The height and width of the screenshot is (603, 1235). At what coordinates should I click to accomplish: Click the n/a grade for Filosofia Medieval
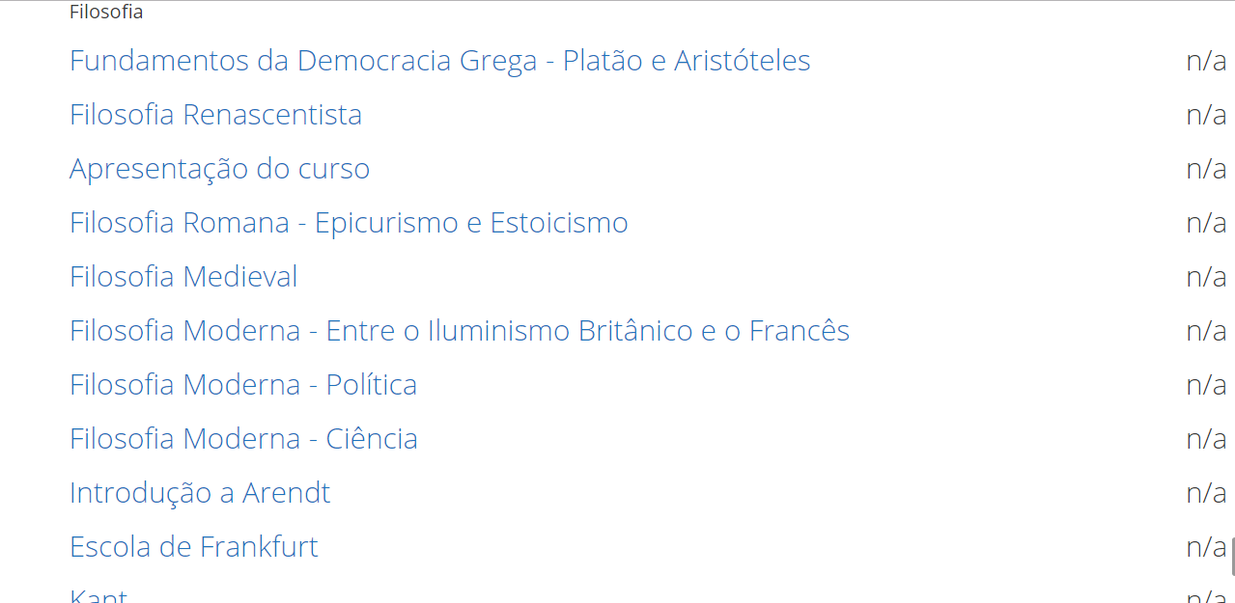pos(1206,277)
